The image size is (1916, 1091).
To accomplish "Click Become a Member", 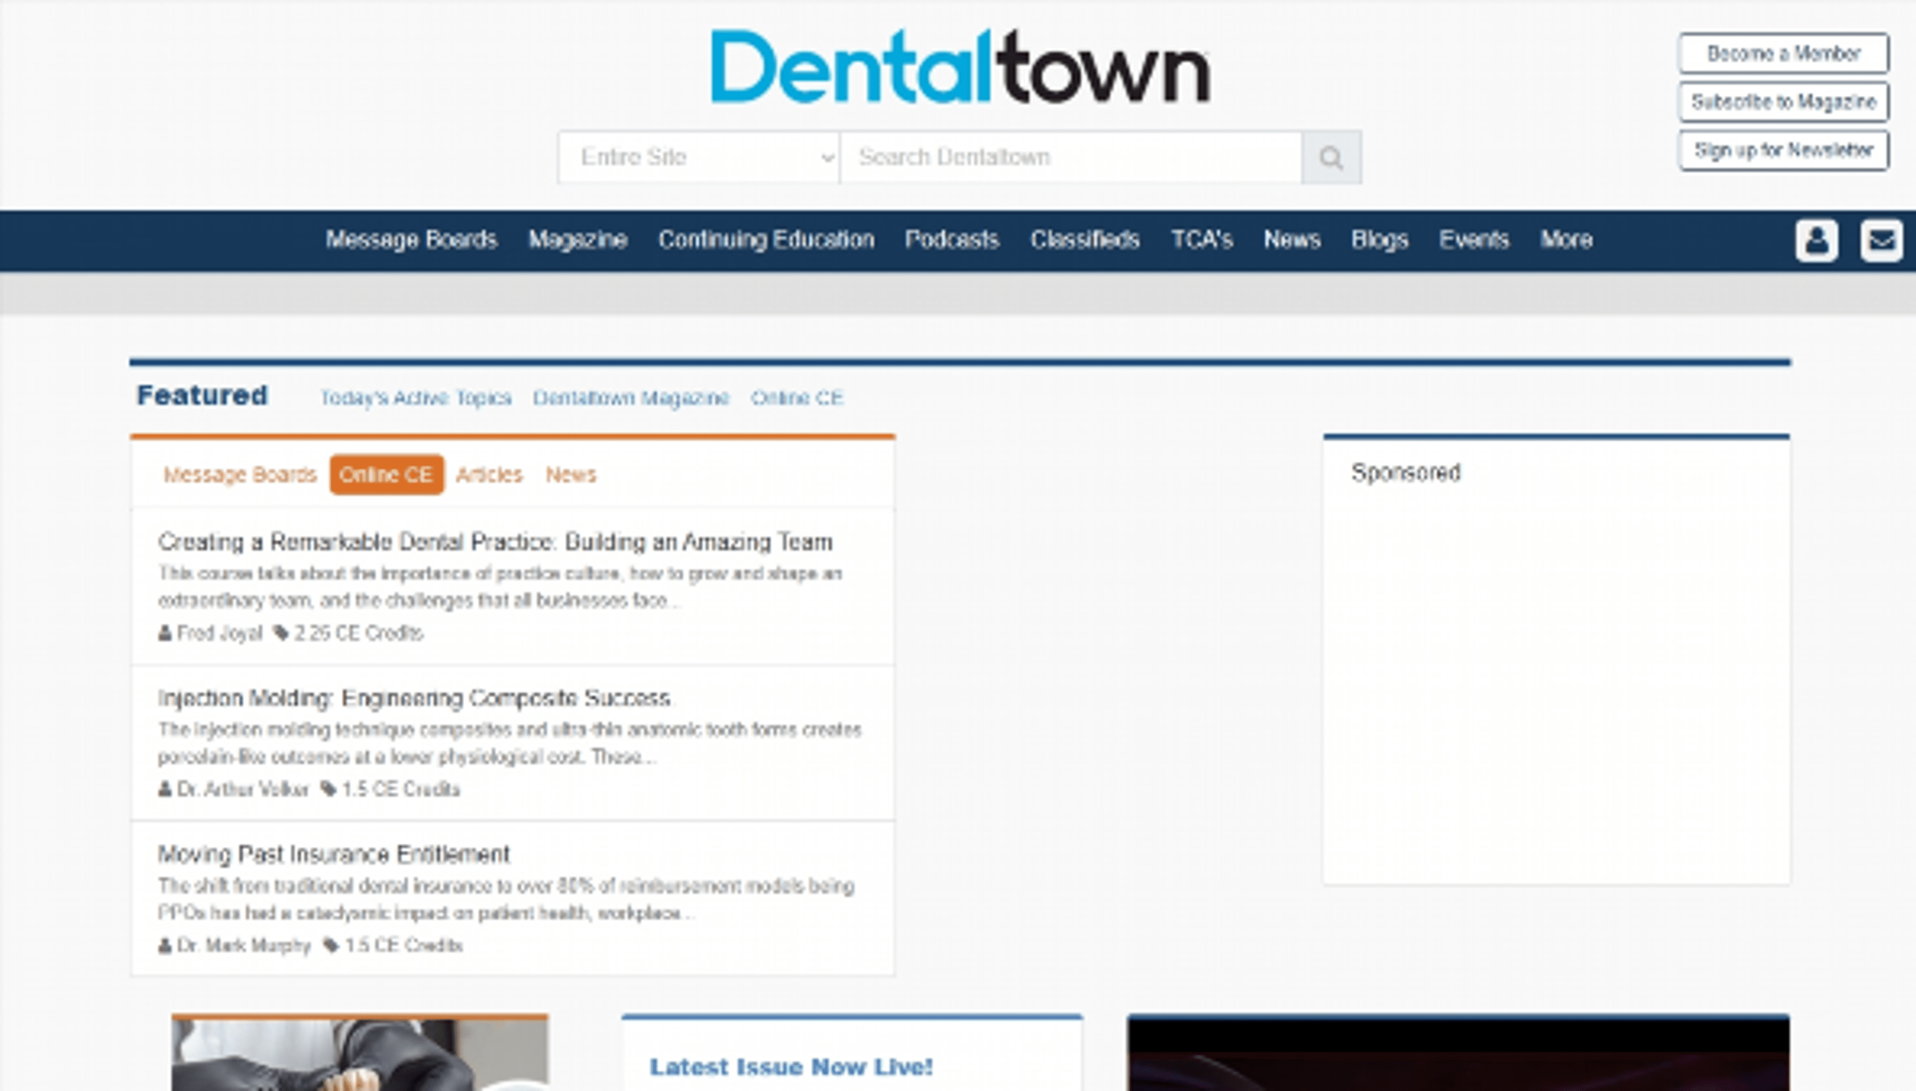I will coord(1783,53).
